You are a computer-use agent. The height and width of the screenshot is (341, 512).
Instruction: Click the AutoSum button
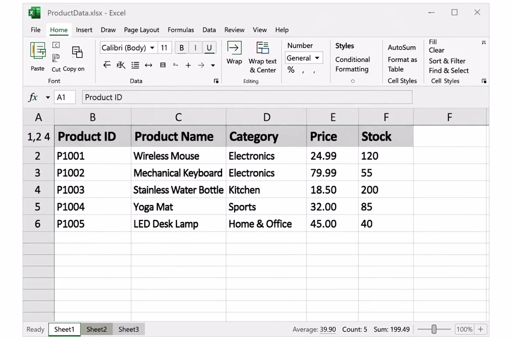coord(402,47)
